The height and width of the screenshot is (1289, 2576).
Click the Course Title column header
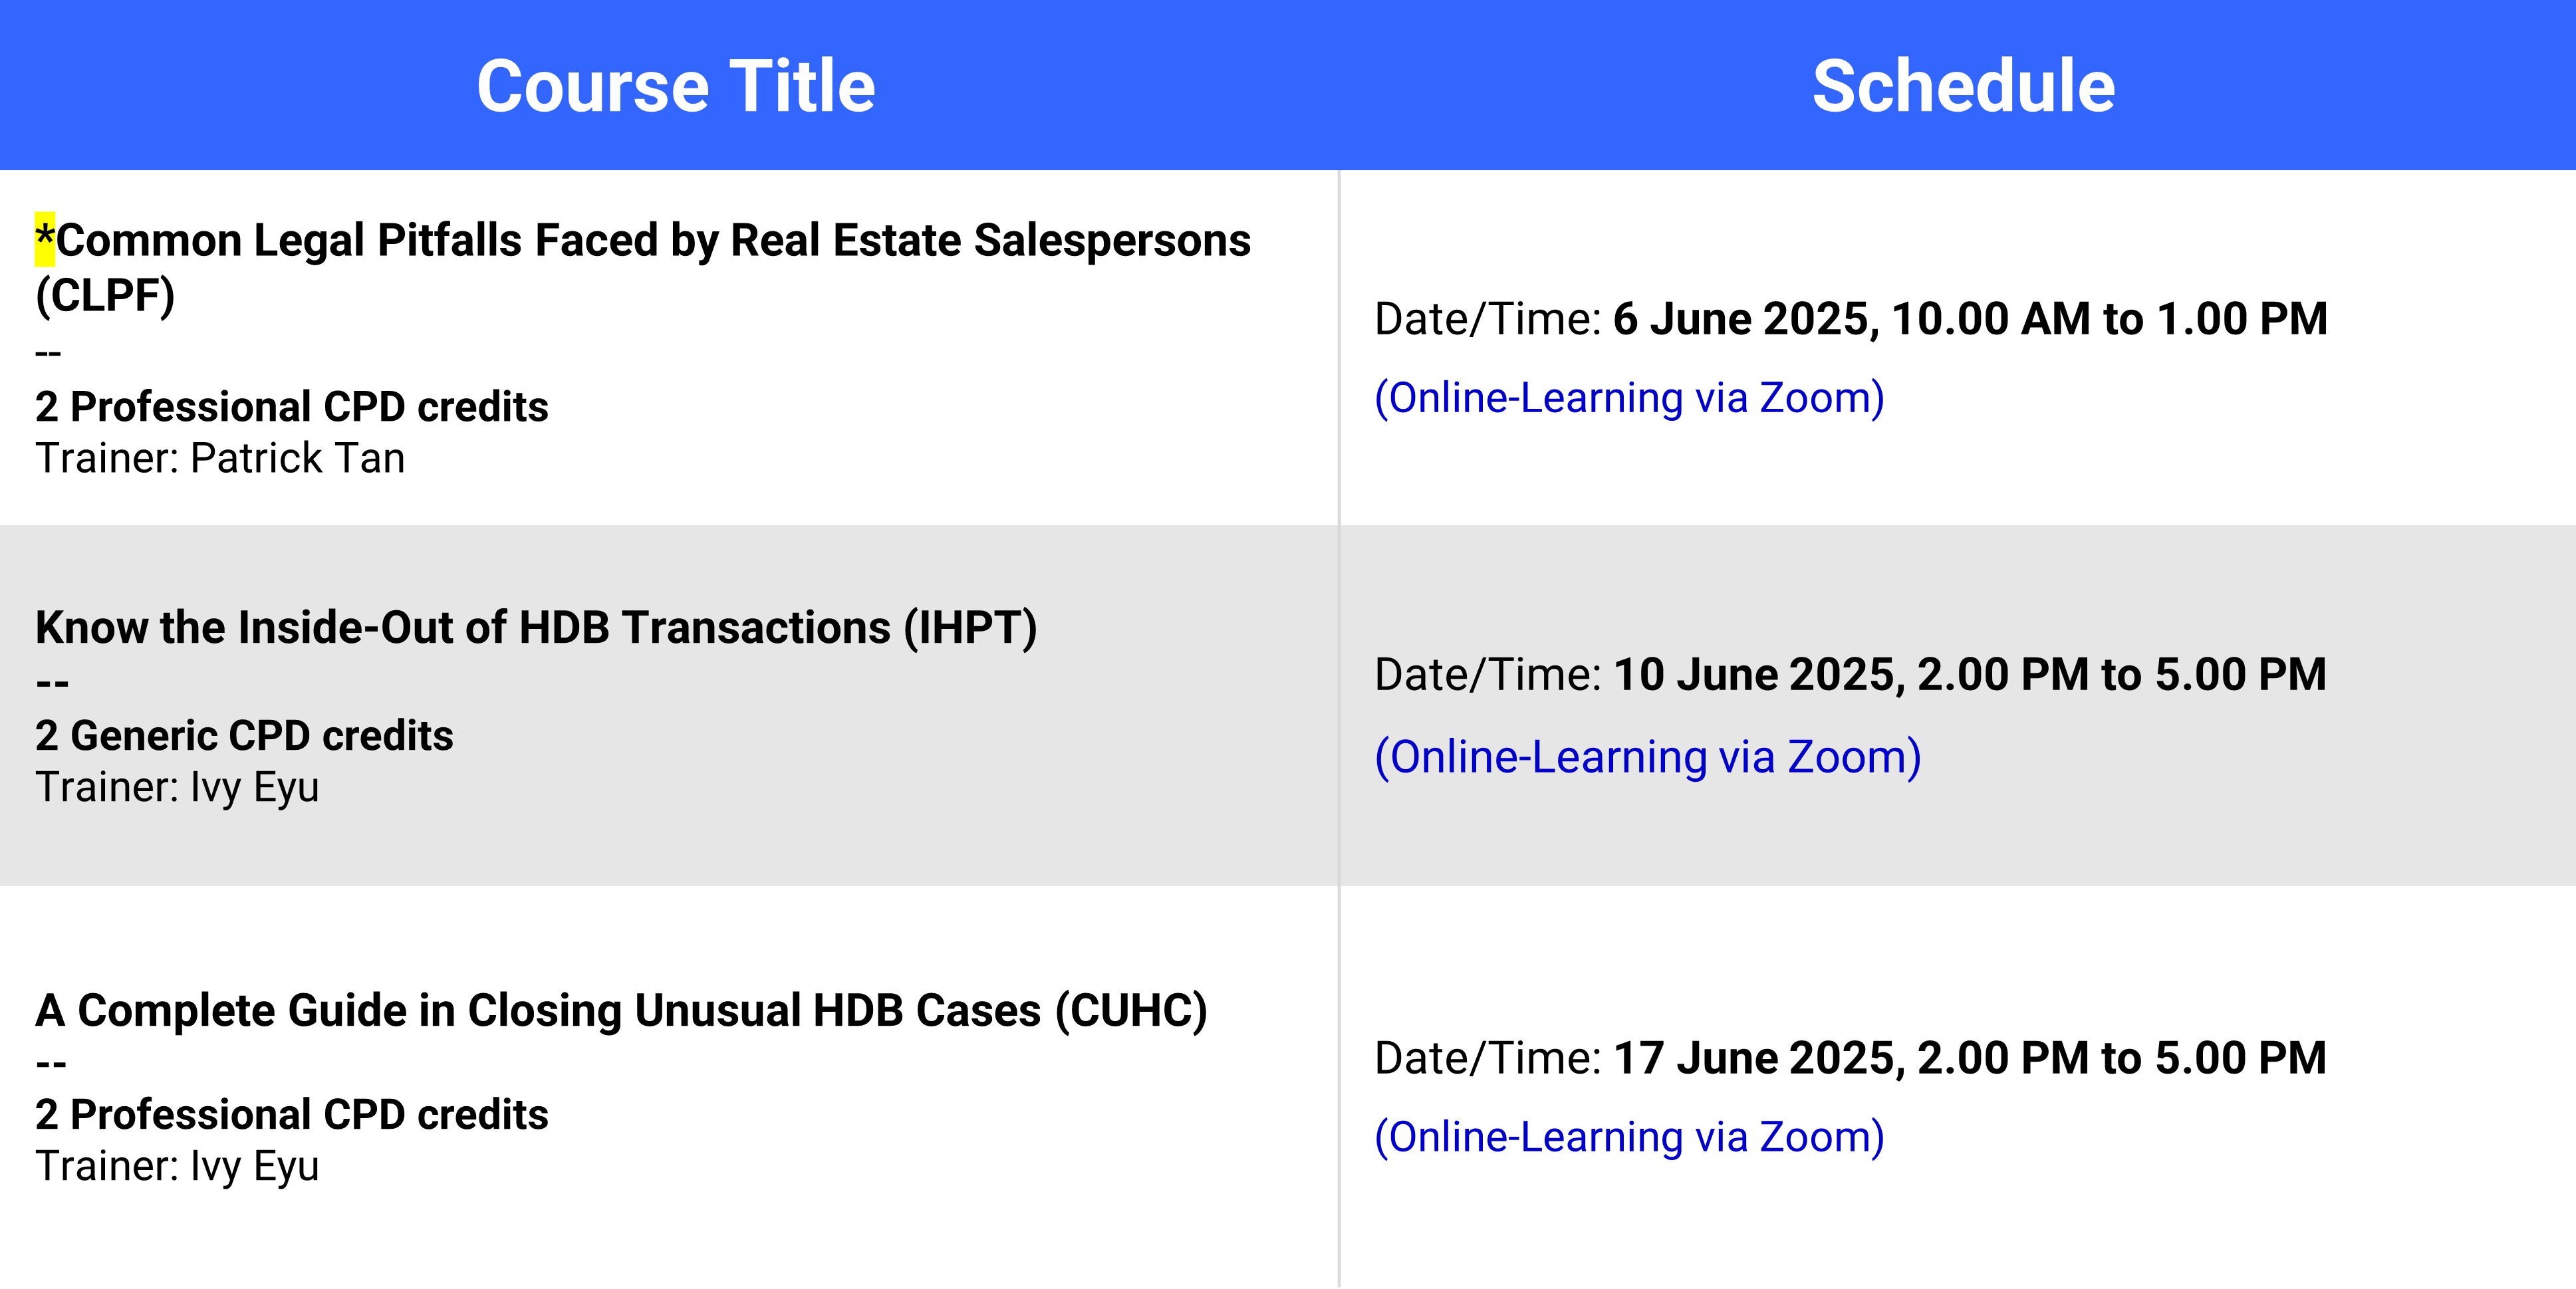[x=676, y=86]
